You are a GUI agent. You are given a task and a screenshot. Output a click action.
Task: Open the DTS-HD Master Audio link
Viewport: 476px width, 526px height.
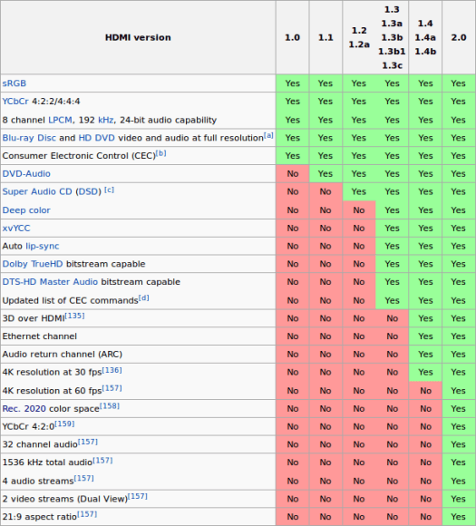click(x=50, y=282)
